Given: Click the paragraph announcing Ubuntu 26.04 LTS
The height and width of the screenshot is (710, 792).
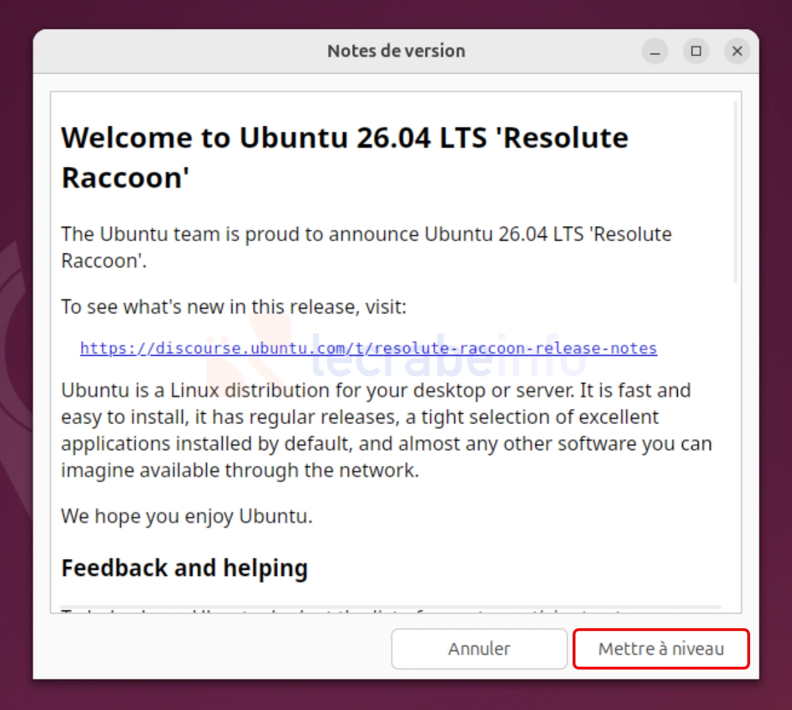Looking at the screenshot, I should tap(366, 247).
